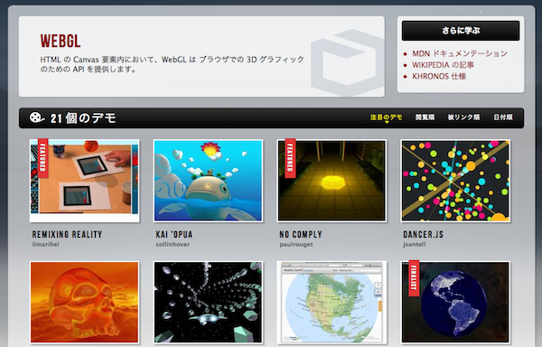The height and width of the screenshot is (347, 542).
Task: Open the KHRONOS 仕様 link
Action: (x=439, y=77)
